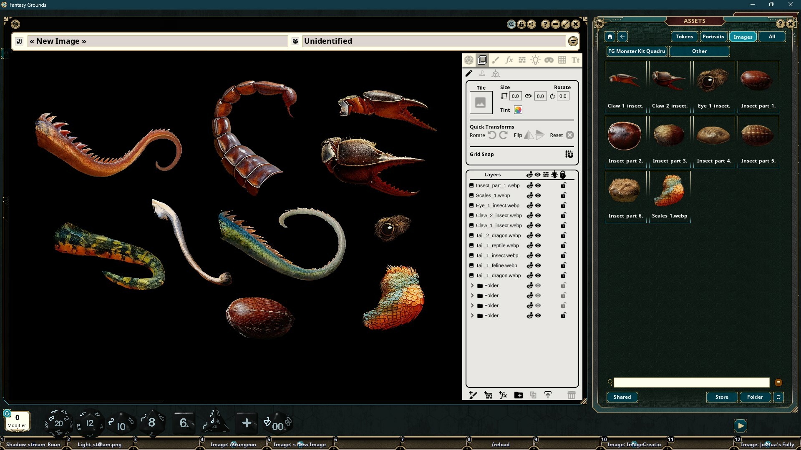This screenshot has width=801, height=450.
Task: Select the Tt text tool icon
Action: tap(575, 60)
